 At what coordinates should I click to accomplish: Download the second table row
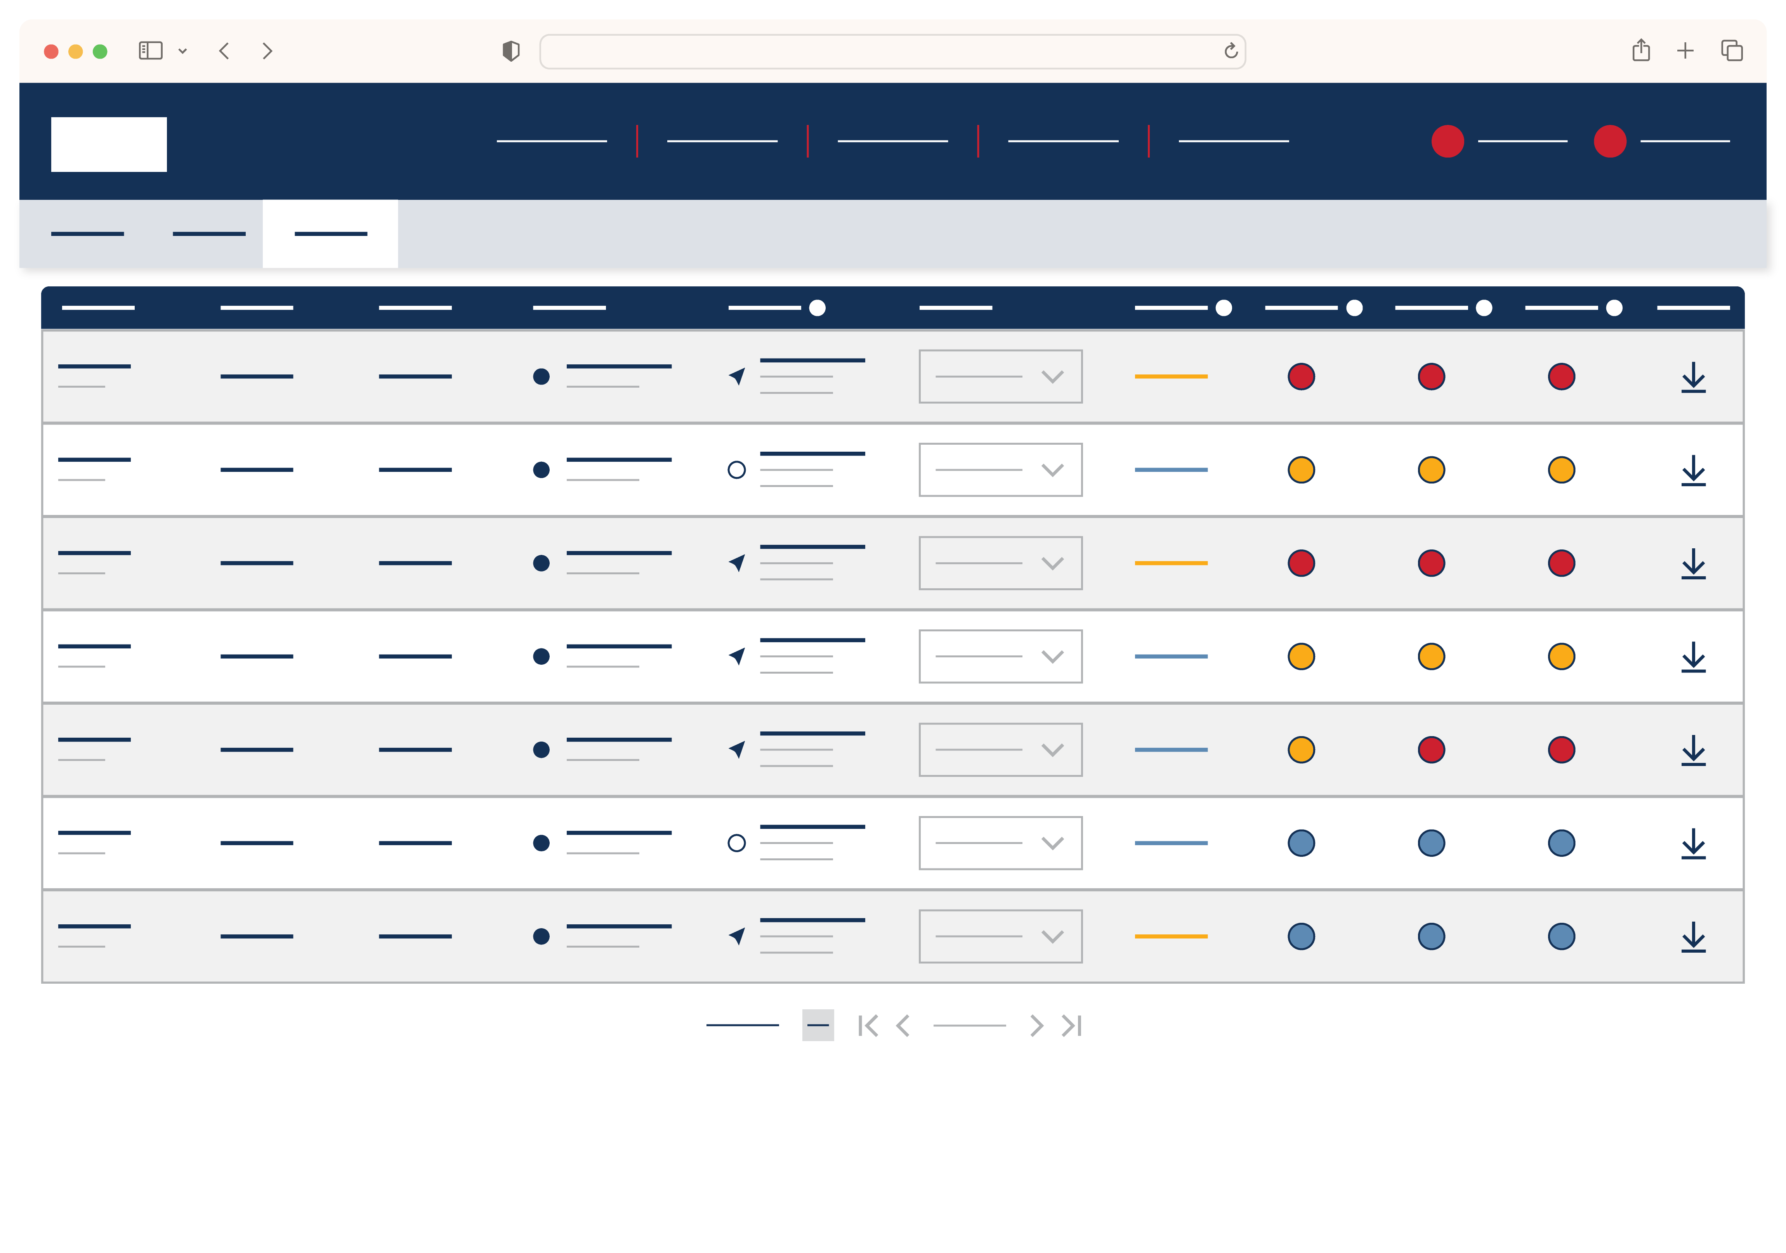coord(1694,470)
